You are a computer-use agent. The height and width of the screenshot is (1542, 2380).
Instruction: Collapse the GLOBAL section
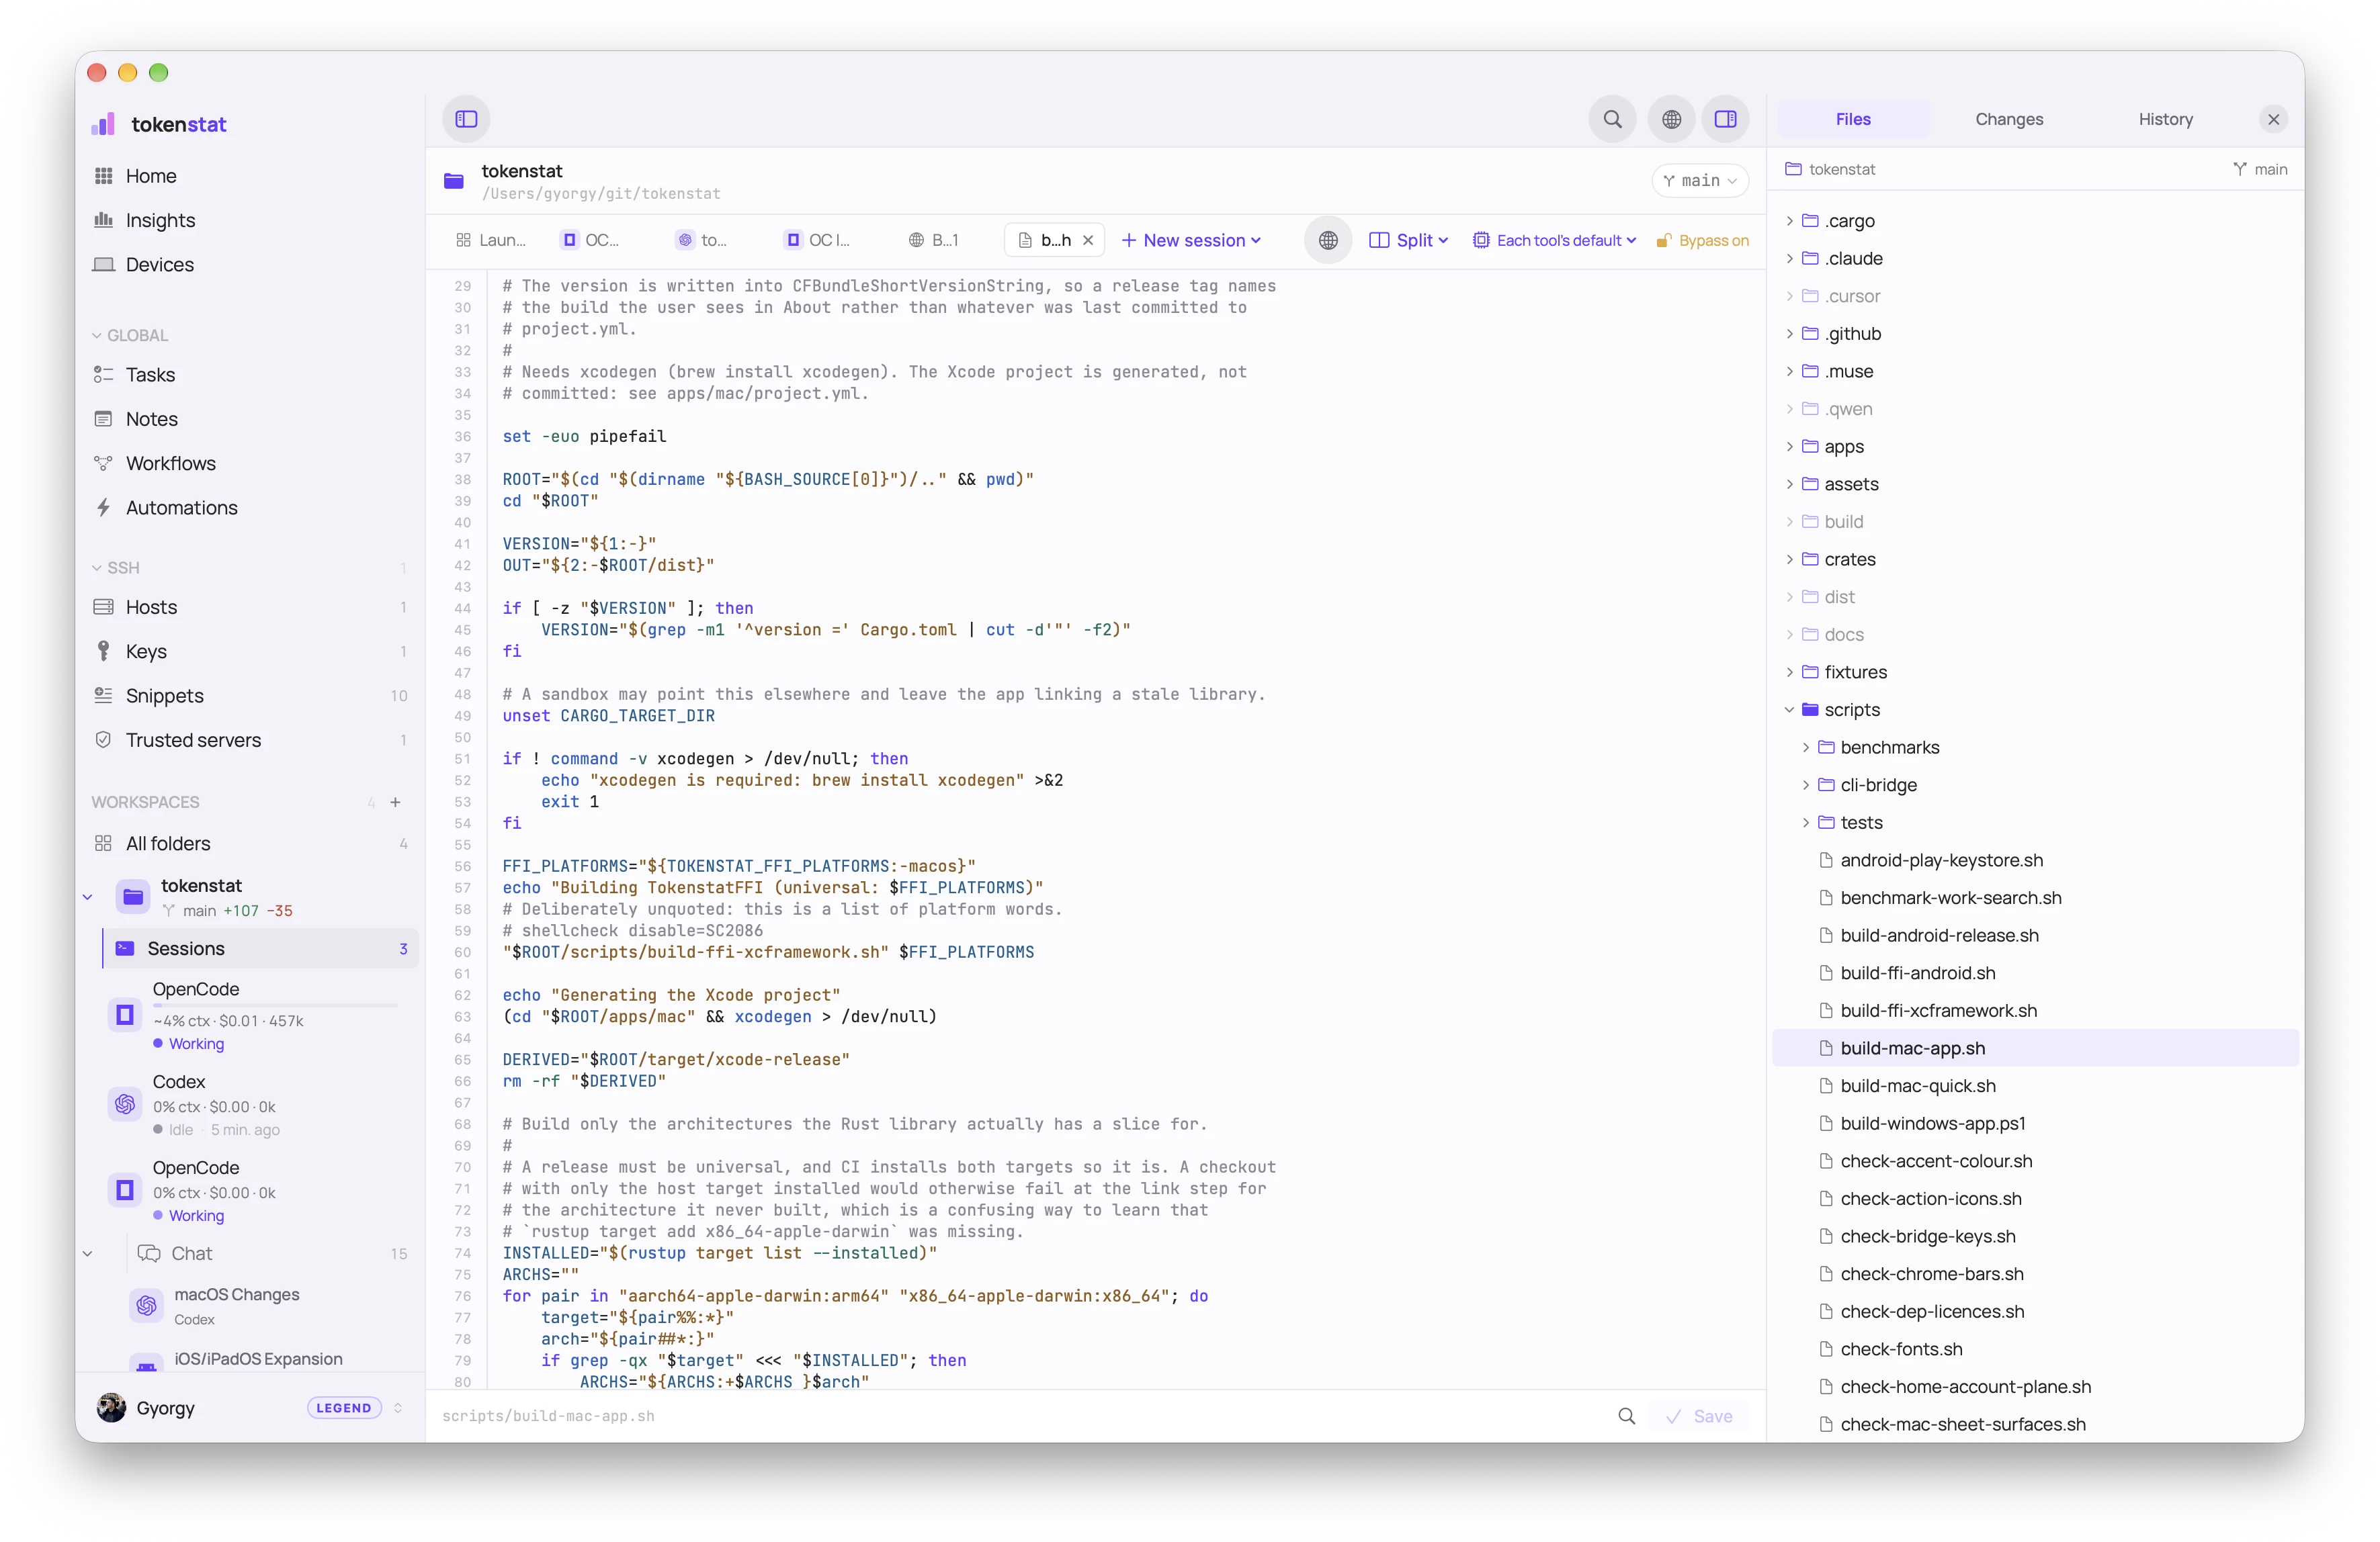pyautogui.click(x=130, y=336)
